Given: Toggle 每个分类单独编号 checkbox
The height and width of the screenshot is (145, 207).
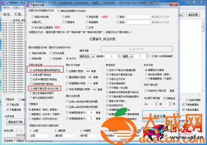Looking at the screenshot, I should click(153, 56).
